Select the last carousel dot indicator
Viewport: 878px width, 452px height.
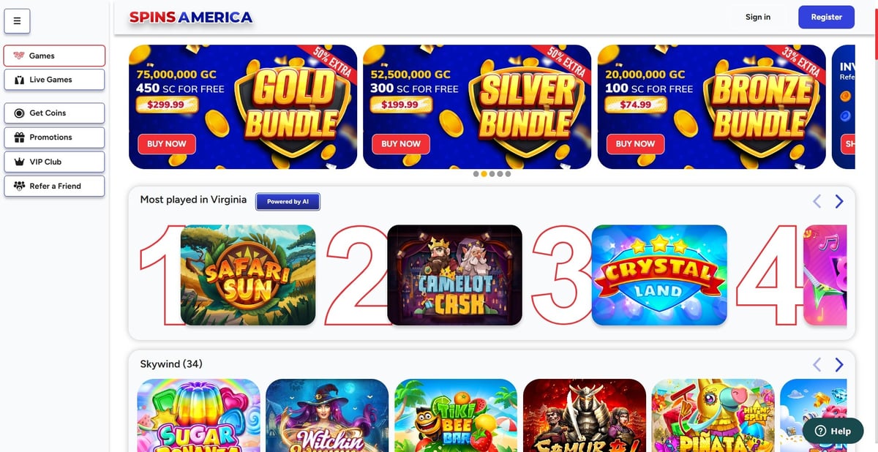point(508,174)
